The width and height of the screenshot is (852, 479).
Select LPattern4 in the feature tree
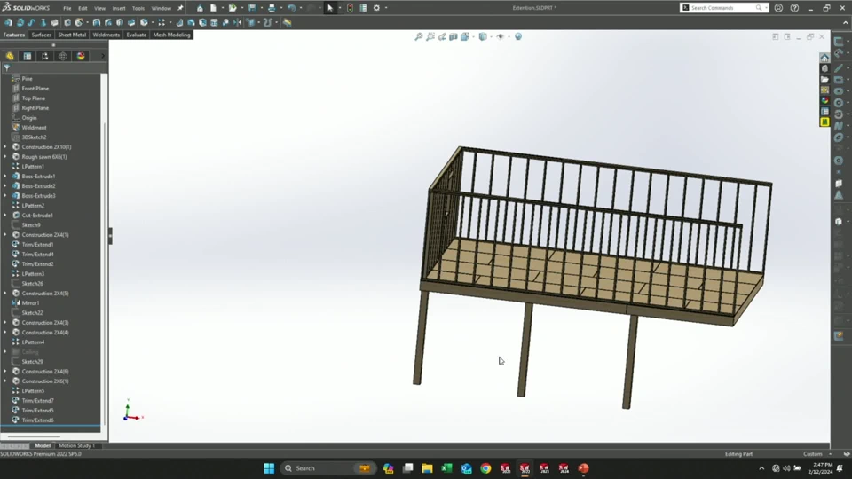click(33, 342)
